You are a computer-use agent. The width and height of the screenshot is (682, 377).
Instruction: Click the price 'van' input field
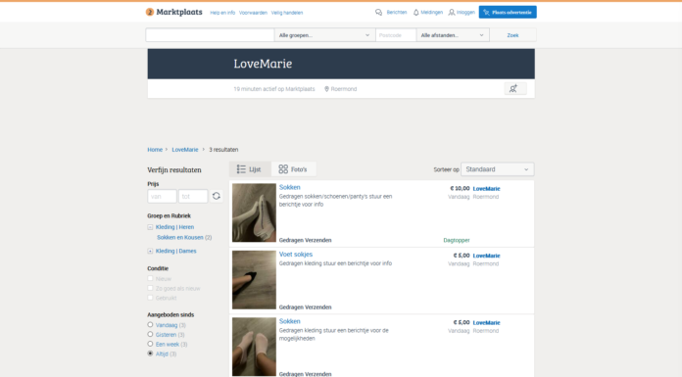(x=162, y=196)
